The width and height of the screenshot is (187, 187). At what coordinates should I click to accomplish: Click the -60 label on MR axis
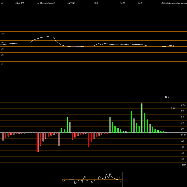click(x=183, y=153)
